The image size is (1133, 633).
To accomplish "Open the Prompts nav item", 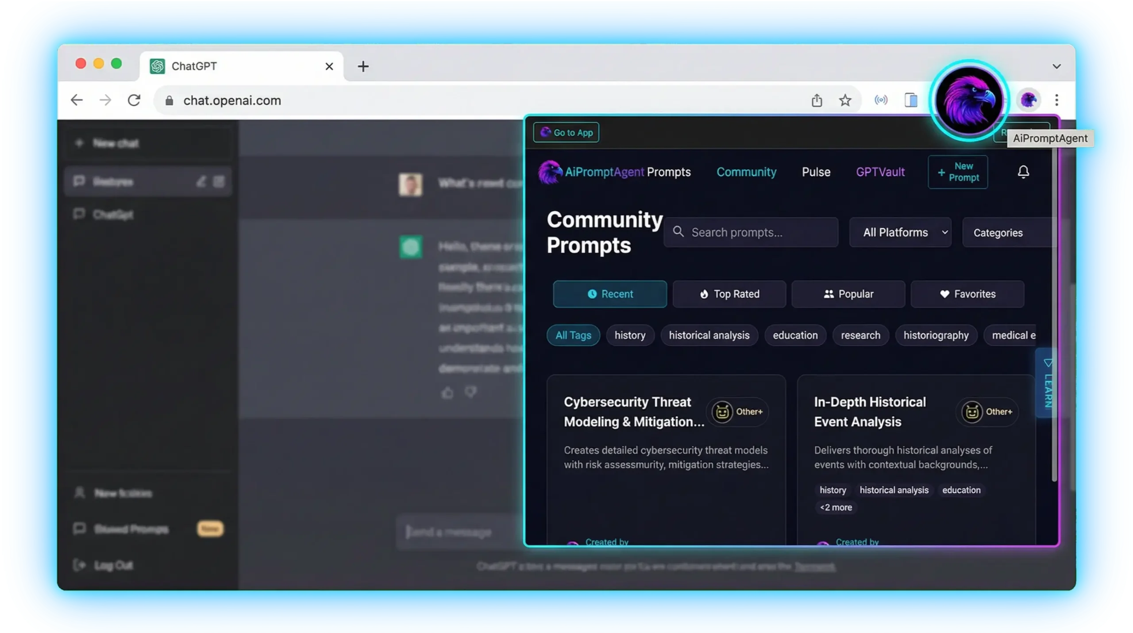I will [x=668, y=172].
